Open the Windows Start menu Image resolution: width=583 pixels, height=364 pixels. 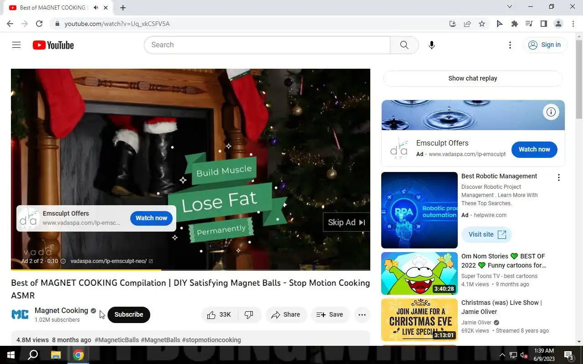[x=11, y=355]
